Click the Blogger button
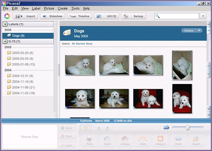The width and height of the screenshot is (212, 151). [x=161, y=141]
